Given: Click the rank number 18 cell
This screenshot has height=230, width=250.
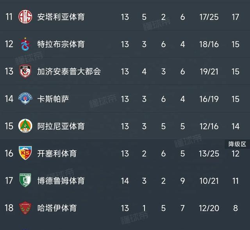Looking at the screenshot, I should pyautogui.click(x=9, y=208).
